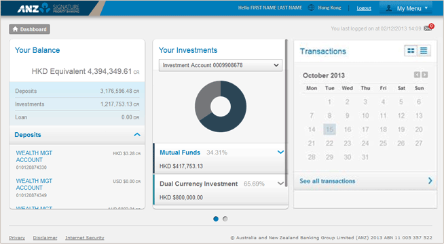Click the Loan 0.00 row
Image resolution: width=444 pixels, height=244 pixels.
pyautogui.click(x=77, y=117)
